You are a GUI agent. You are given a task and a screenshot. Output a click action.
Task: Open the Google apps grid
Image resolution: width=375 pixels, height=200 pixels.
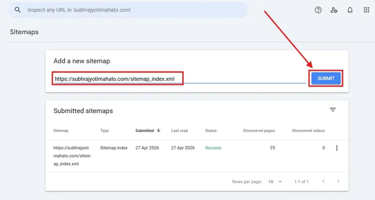pyautogui.click(x=366, y=10)
